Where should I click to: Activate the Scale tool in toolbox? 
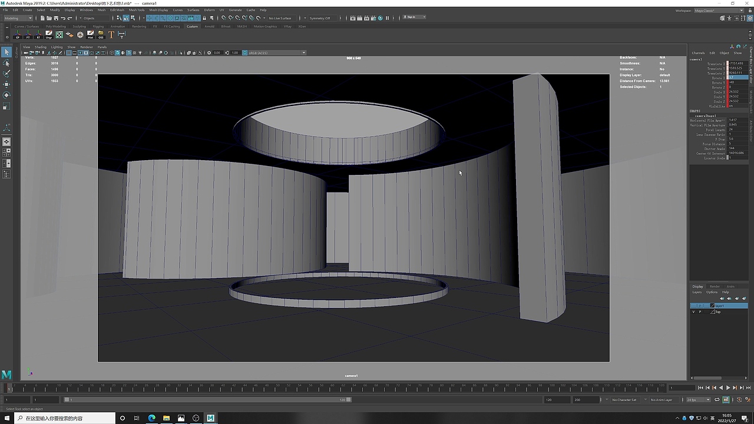(x=6, y=106)
